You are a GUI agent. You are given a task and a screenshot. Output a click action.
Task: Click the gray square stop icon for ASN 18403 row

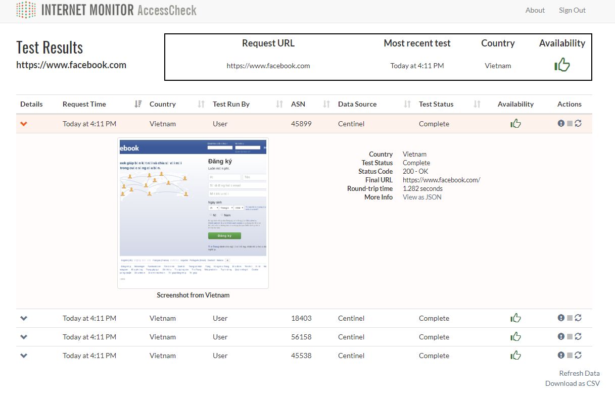(x=570, y=318)
